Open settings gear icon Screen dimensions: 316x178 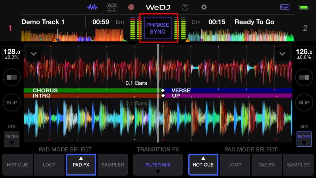[204, 7]
